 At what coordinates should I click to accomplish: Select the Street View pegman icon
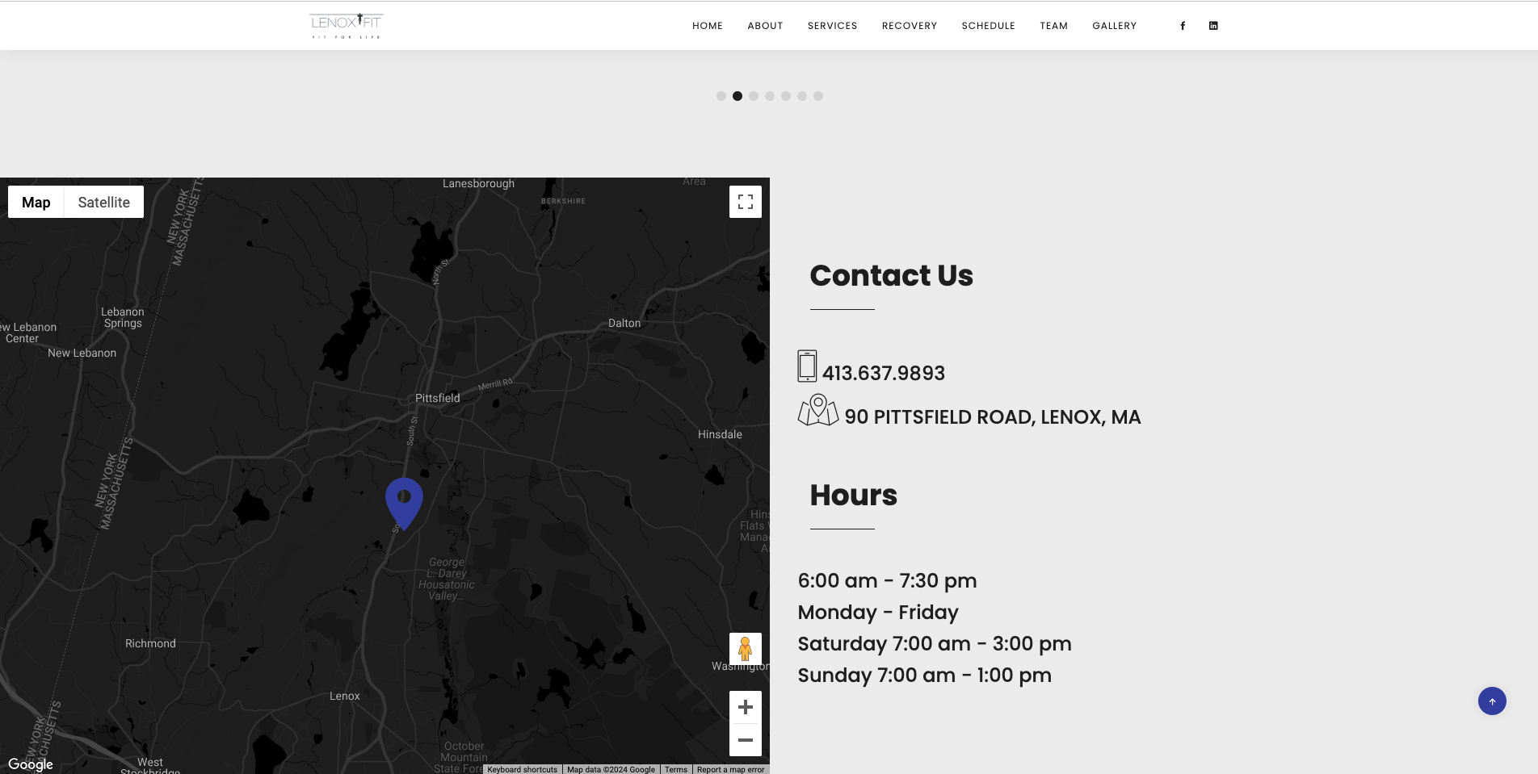click(x=746, y=649)
